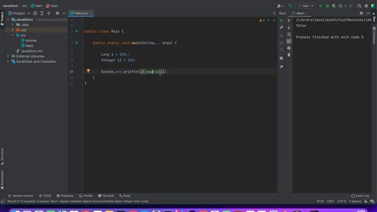Screen dimensions: 377x212
Task: Open the warnings indicator in the editor
Action: click(262, 21)
